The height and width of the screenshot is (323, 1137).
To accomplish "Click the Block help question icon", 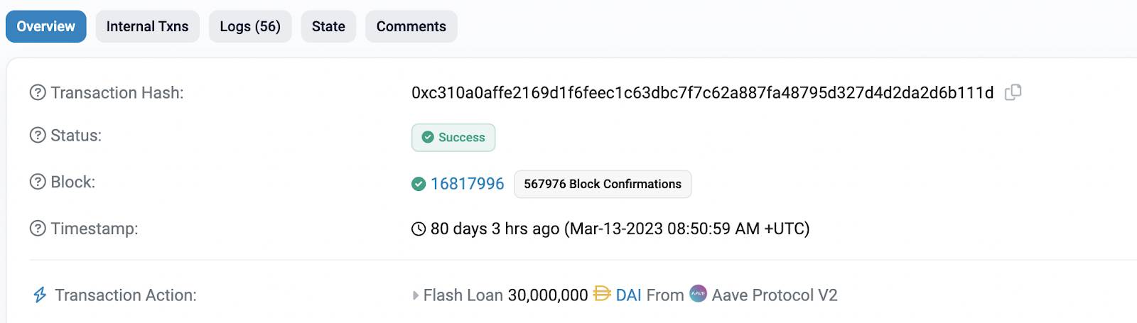I will 38,182.
